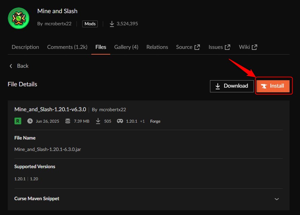This screenshot has height=215, width=300.
Task: Expand the Curse Maven Snippet section
Action: [148, 199]
